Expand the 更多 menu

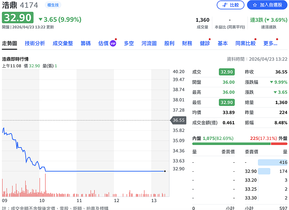(270, 43)
